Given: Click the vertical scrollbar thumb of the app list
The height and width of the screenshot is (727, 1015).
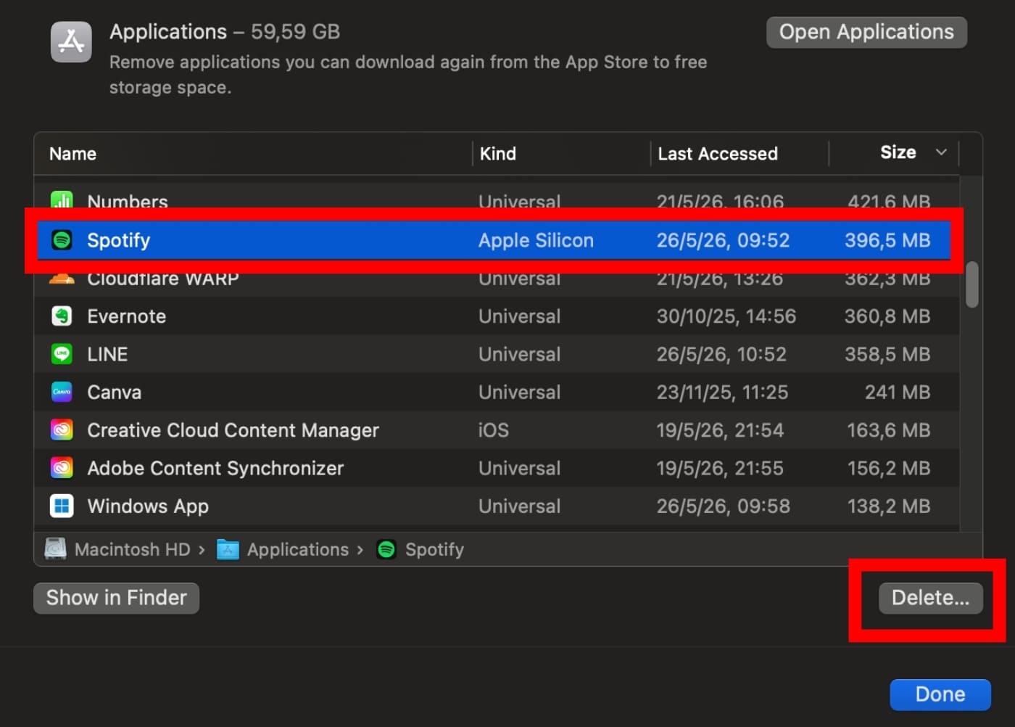Looking at the screenshot, I should pyautogui.click(x=972, y=284).
